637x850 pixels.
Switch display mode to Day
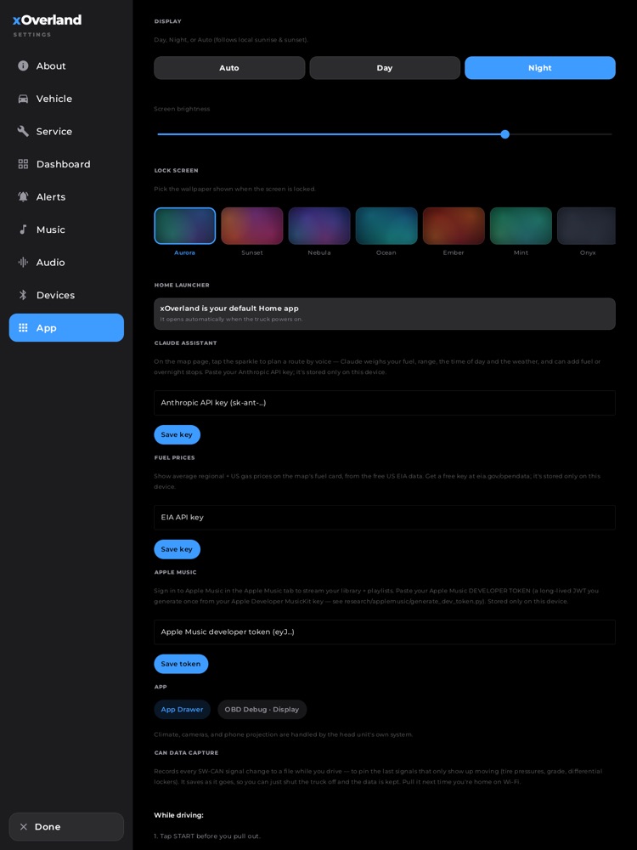pos(385,68)
